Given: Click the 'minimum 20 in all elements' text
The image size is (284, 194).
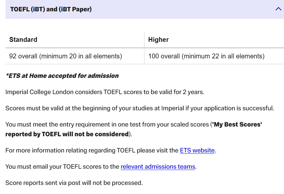Looking at the screenshot, I should click(81, 56).
